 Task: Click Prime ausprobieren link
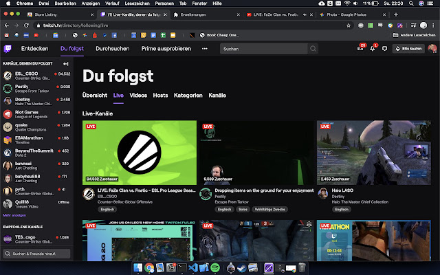tap(166, 49)
